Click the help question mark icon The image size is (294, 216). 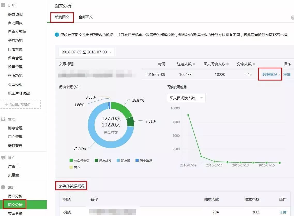(x=292, y=18)
